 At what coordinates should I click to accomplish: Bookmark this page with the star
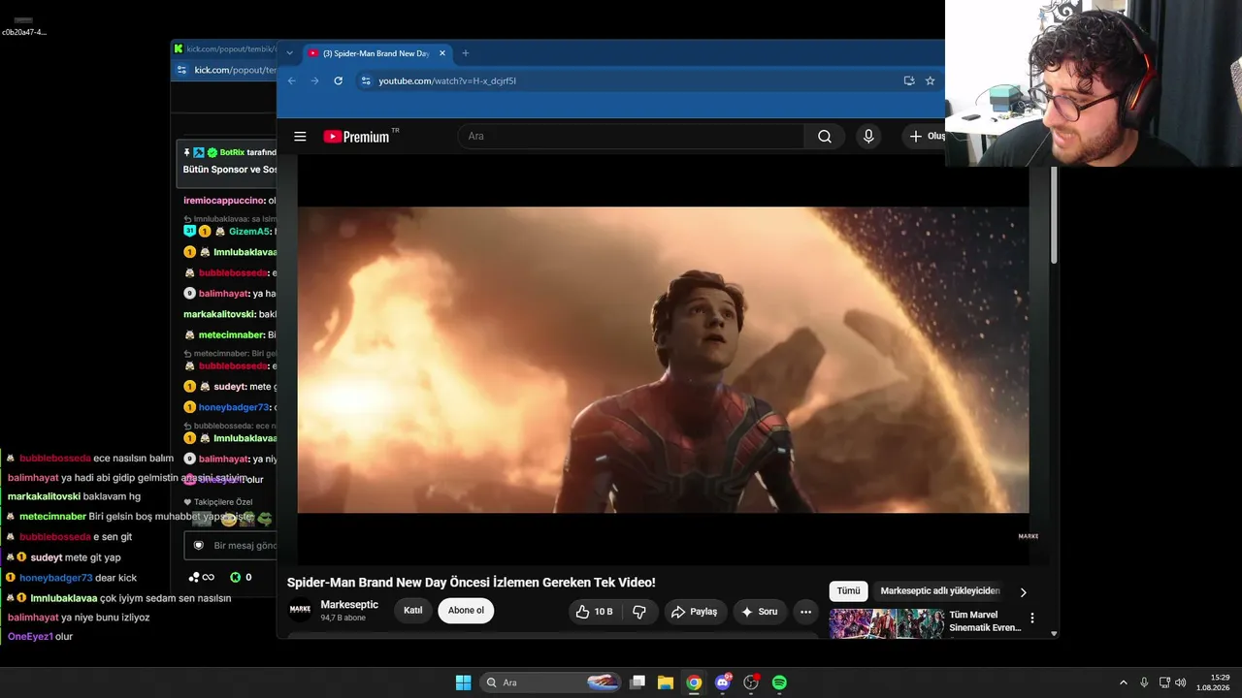point(930,80)
